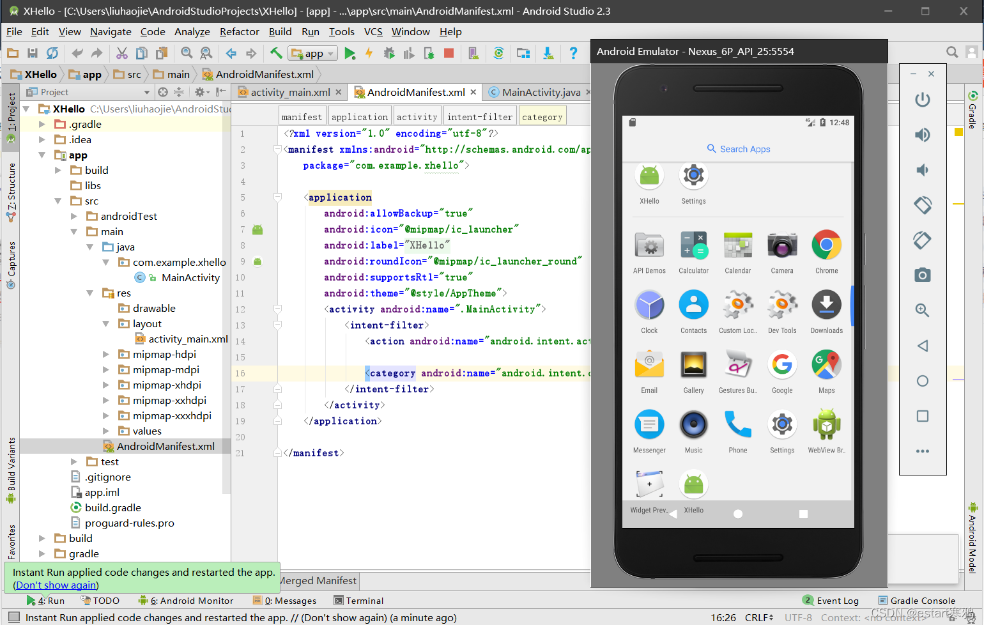Raise the emulator volume
Image resolution: width=984 pixels, height=625 pixels.
pyautogui.click(x=922, y=135)
